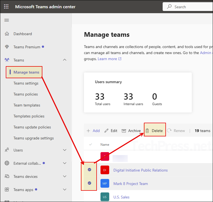Click the US team avatar
This screenshot has width=213, height=202.
coord(105,197)
